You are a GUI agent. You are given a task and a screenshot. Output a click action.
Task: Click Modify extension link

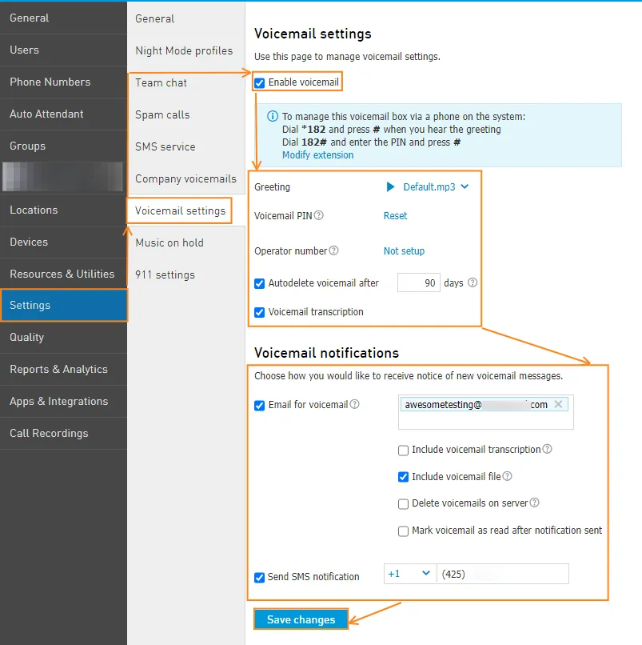coord(317,155)
